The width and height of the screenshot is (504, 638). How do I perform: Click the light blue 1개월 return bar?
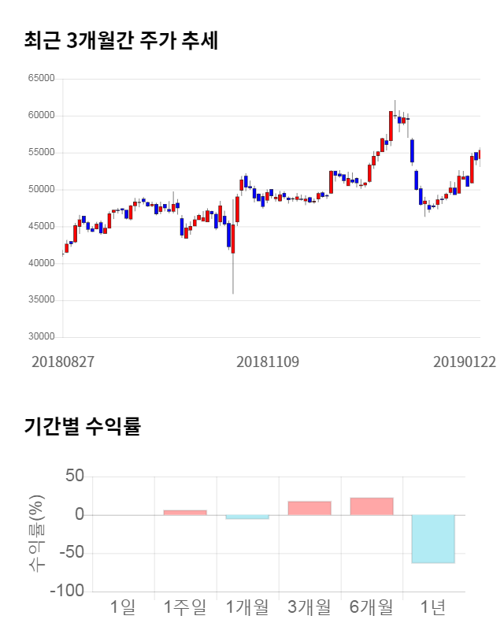247,517
